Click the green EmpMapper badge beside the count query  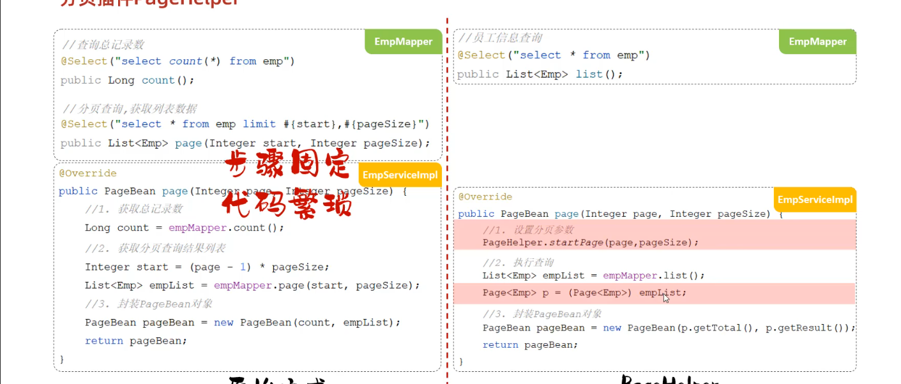(x=403, y=41)
